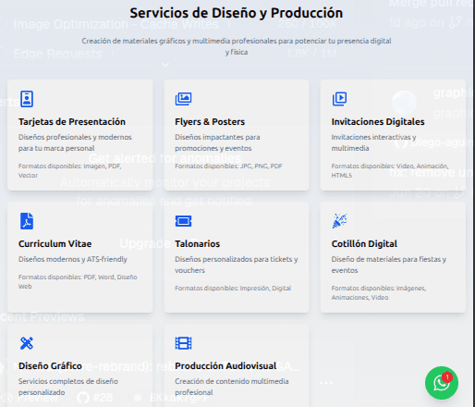This screenshot has height=407, width=475.
Task: Click the Curriculum Vitae PDF file icon
Action: [x=27, y=221]
